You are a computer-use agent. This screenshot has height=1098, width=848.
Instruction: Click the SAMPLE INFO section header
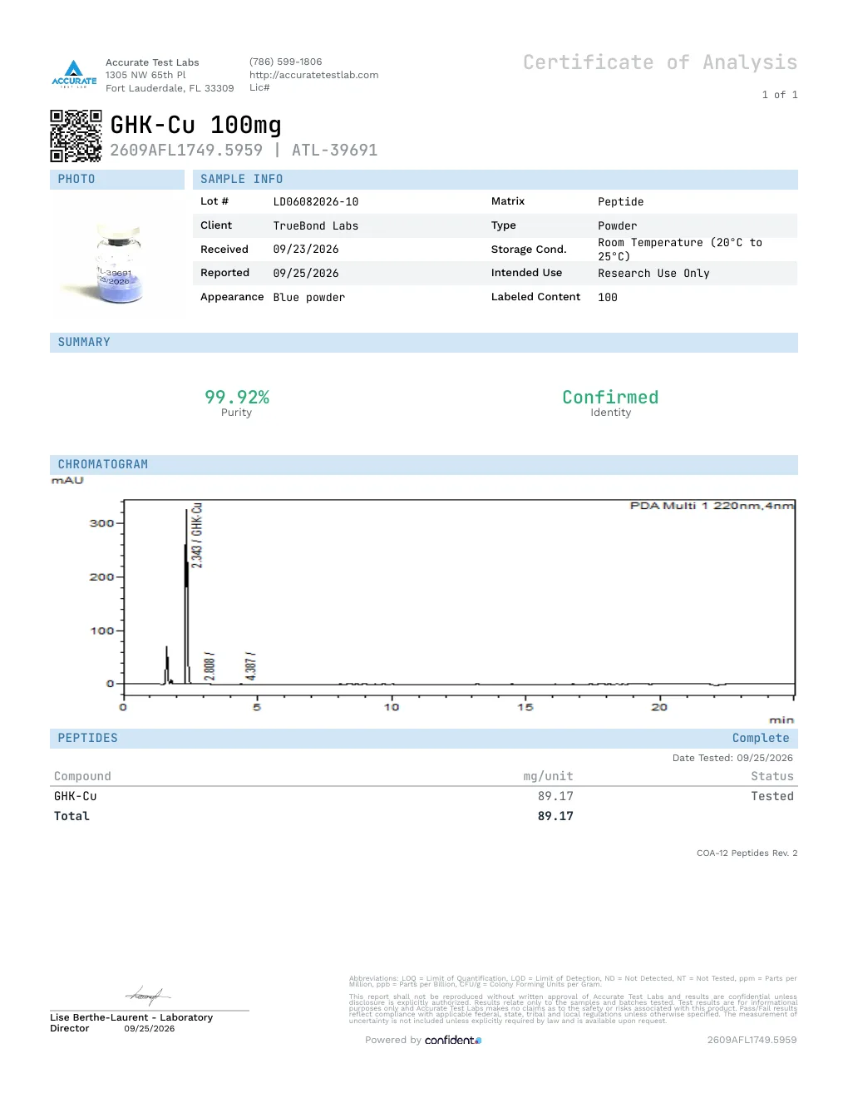pos(495,180)
